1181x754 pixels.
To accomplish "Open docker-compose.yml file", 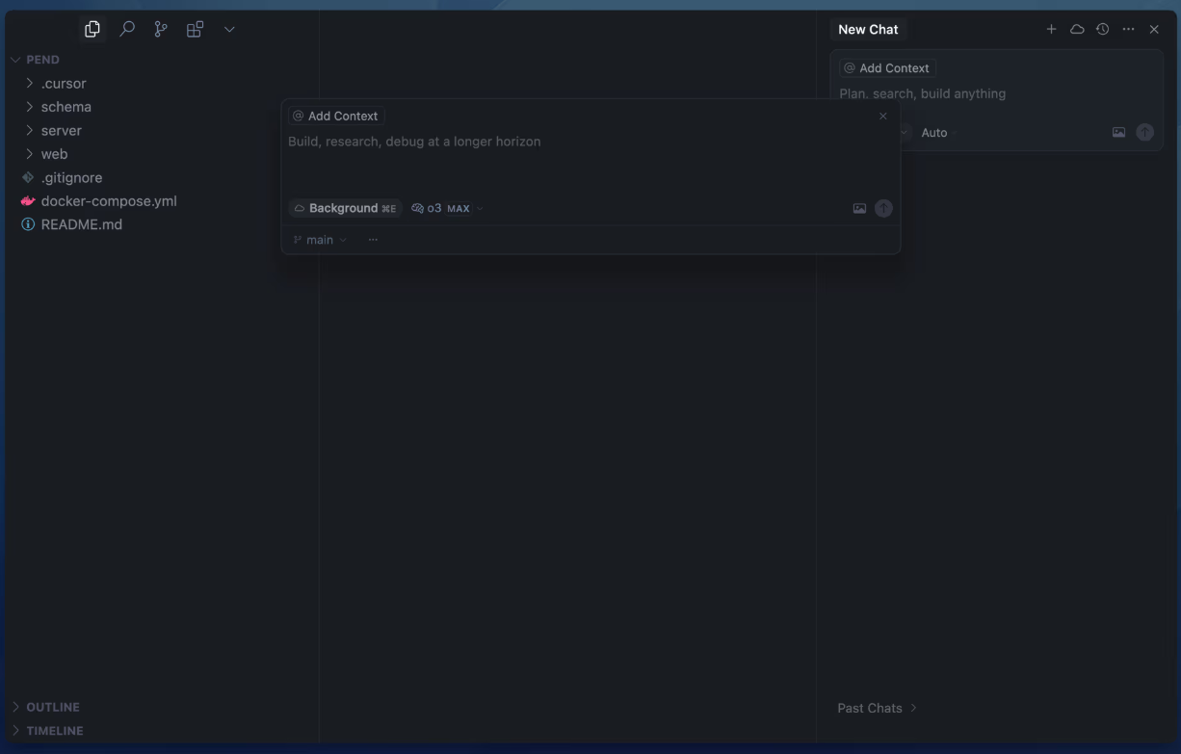I will 109,201.
